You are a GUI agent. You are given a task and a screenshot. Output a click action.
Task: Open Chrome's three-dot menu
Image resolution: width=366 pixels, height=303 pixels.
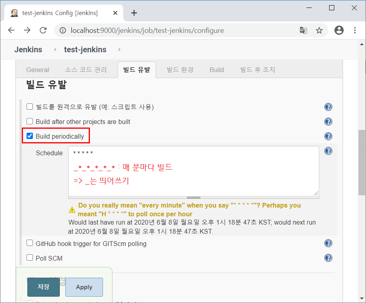click(x=355, y=30)
